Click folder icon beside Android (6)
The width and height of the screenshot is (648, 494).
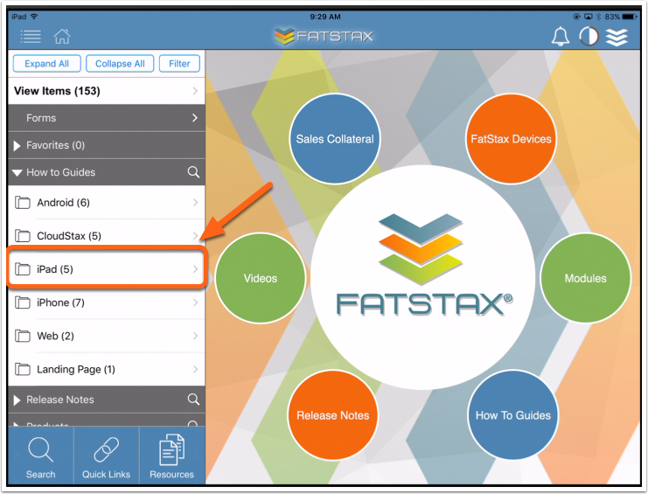coord(23,202)
